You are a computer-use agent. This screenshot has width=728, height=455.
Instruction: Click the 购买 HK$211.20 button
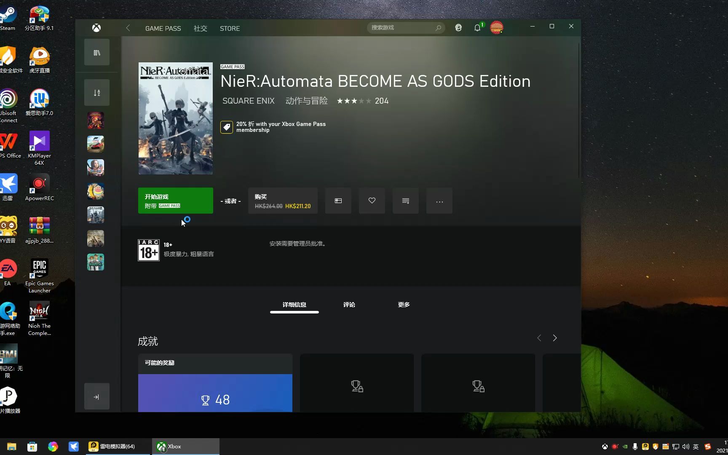283,201
